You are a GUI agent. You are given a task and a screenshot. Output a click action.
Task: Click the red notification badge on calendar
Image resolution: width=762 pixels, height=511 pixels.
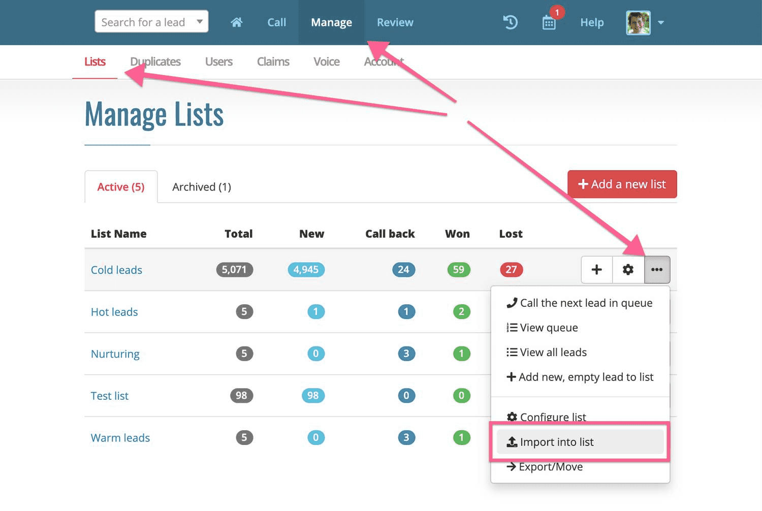(x=557, y=12)
